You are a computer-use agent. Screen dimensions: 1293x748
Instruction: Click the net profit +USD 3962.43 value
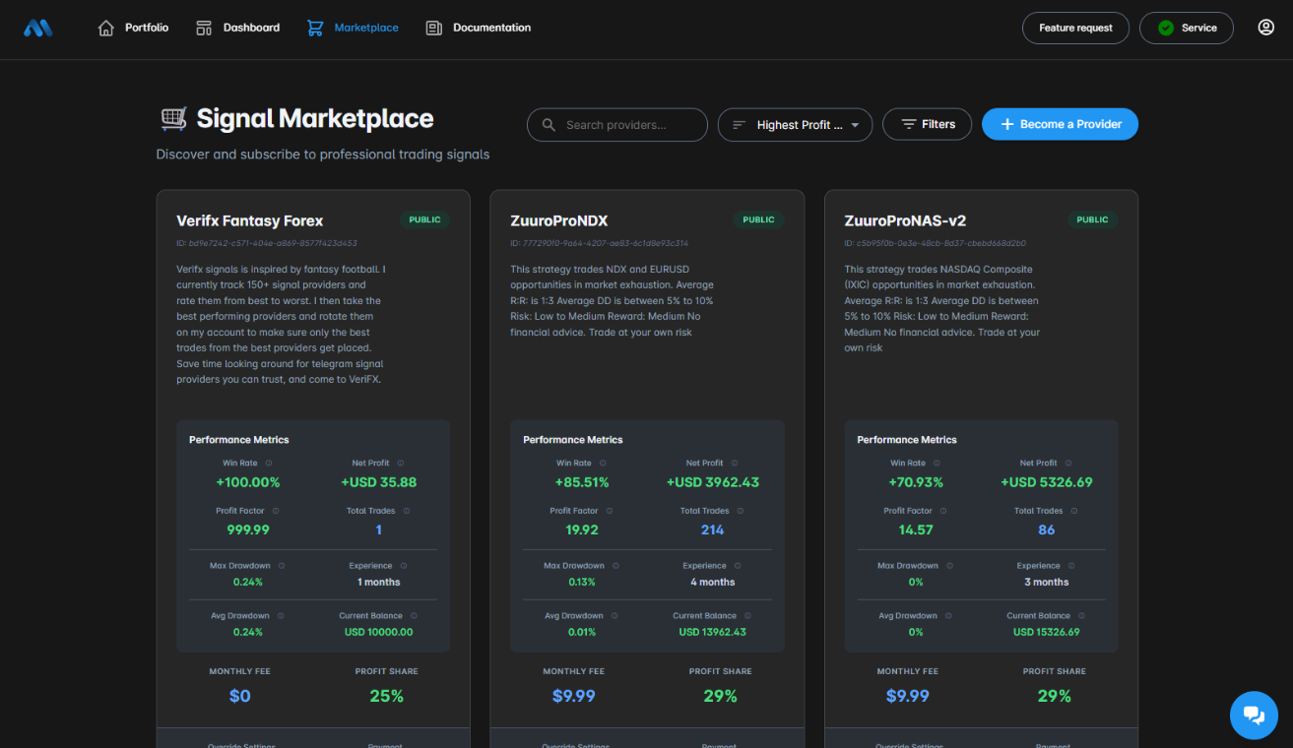click(x=713, y=482)
